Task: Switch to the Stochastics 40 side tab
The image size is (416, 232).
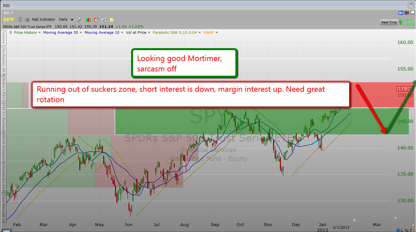Action: (4, 61)
